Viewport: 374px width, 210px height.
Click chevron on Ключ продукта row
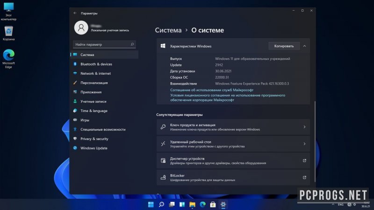click(x=305, y=127)
